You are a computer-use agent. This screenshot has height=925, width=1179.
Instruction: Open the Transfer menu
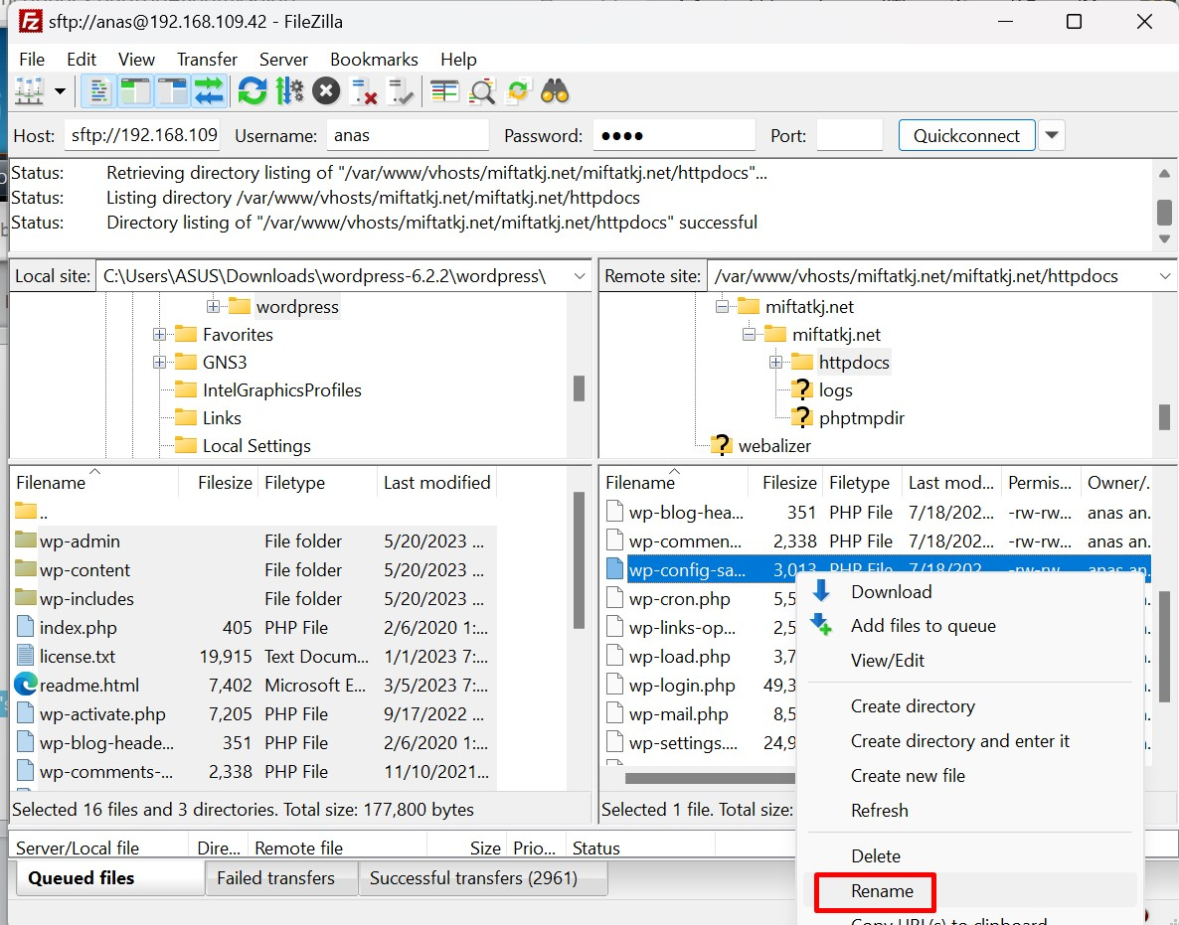pyautogui.click(x=207, y=60)
